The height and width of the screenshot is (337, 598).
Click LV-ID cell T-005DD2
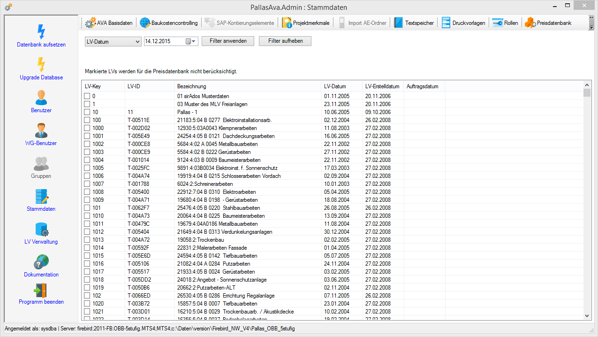139,280
